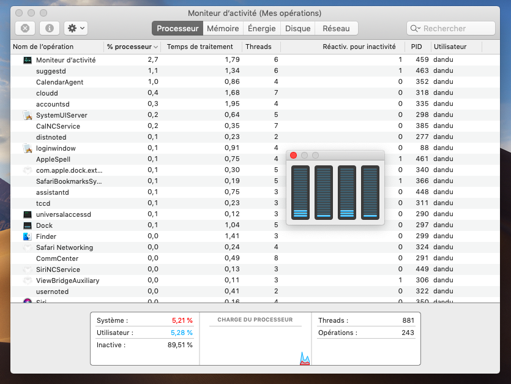Select the Dock process icon
This screenshot has height=384, width=511.
coord(28,225)
